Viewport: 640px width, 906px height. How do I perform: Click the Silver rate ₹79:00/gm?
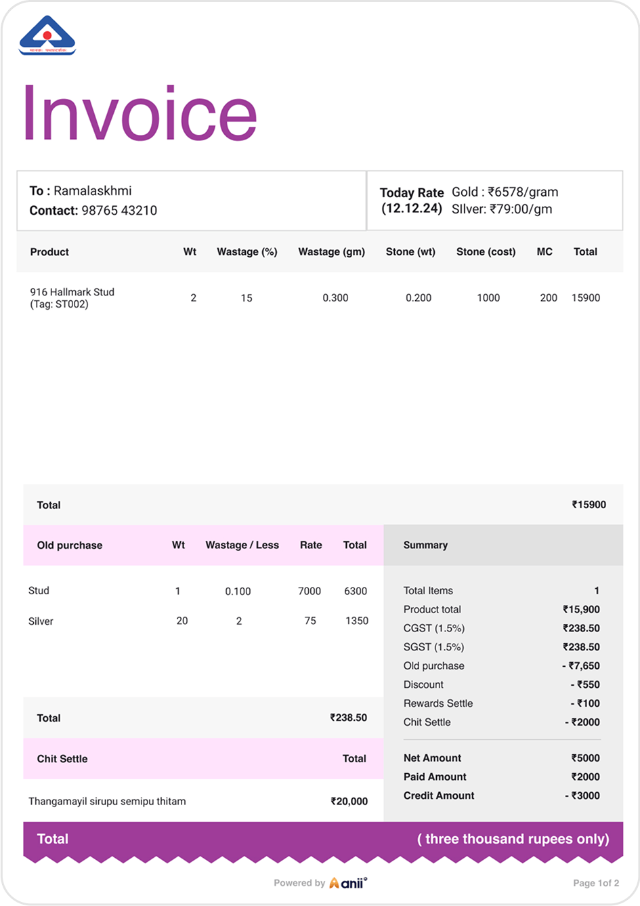[501, 209]
